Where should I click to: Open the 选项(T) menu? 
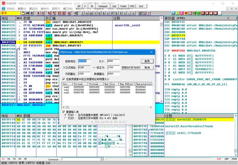tap(56, 9)
